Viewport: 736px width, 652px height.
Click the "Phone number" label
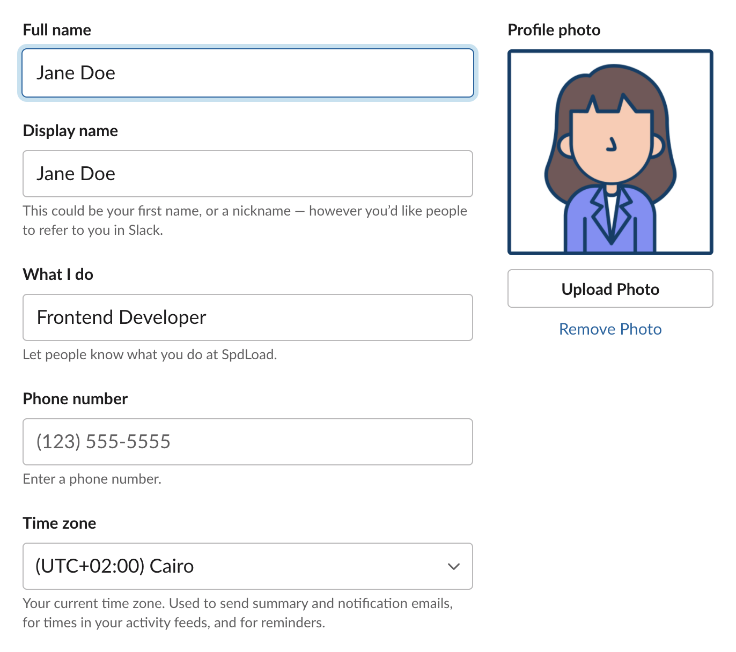[75, 399]
